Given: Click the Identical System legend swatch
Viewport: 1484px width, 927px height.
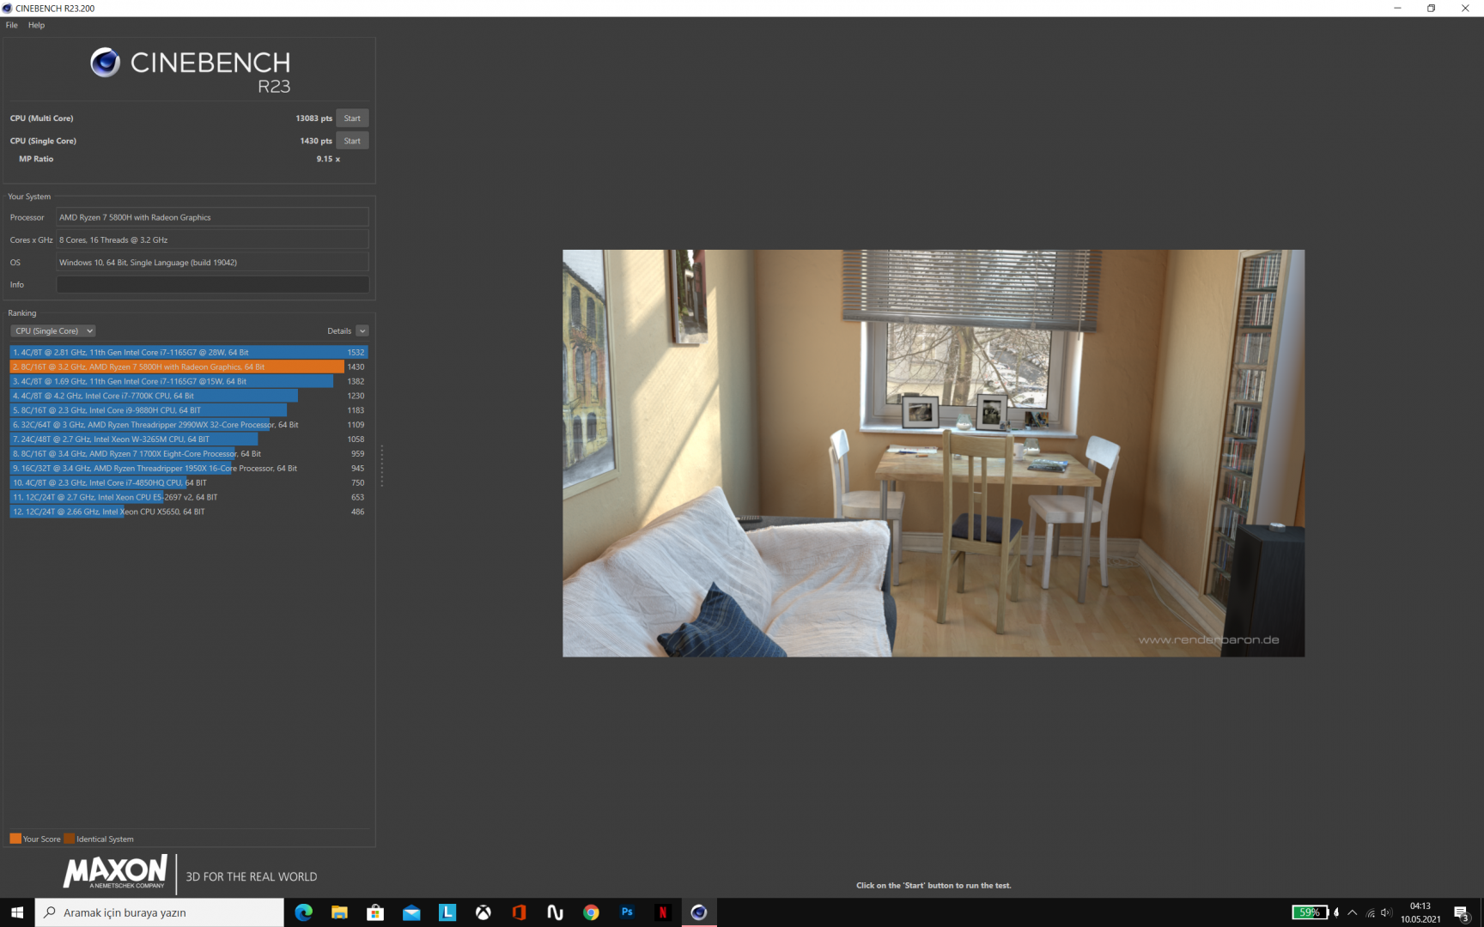Looking at the screenshot, I should click(x=70, y=839).
